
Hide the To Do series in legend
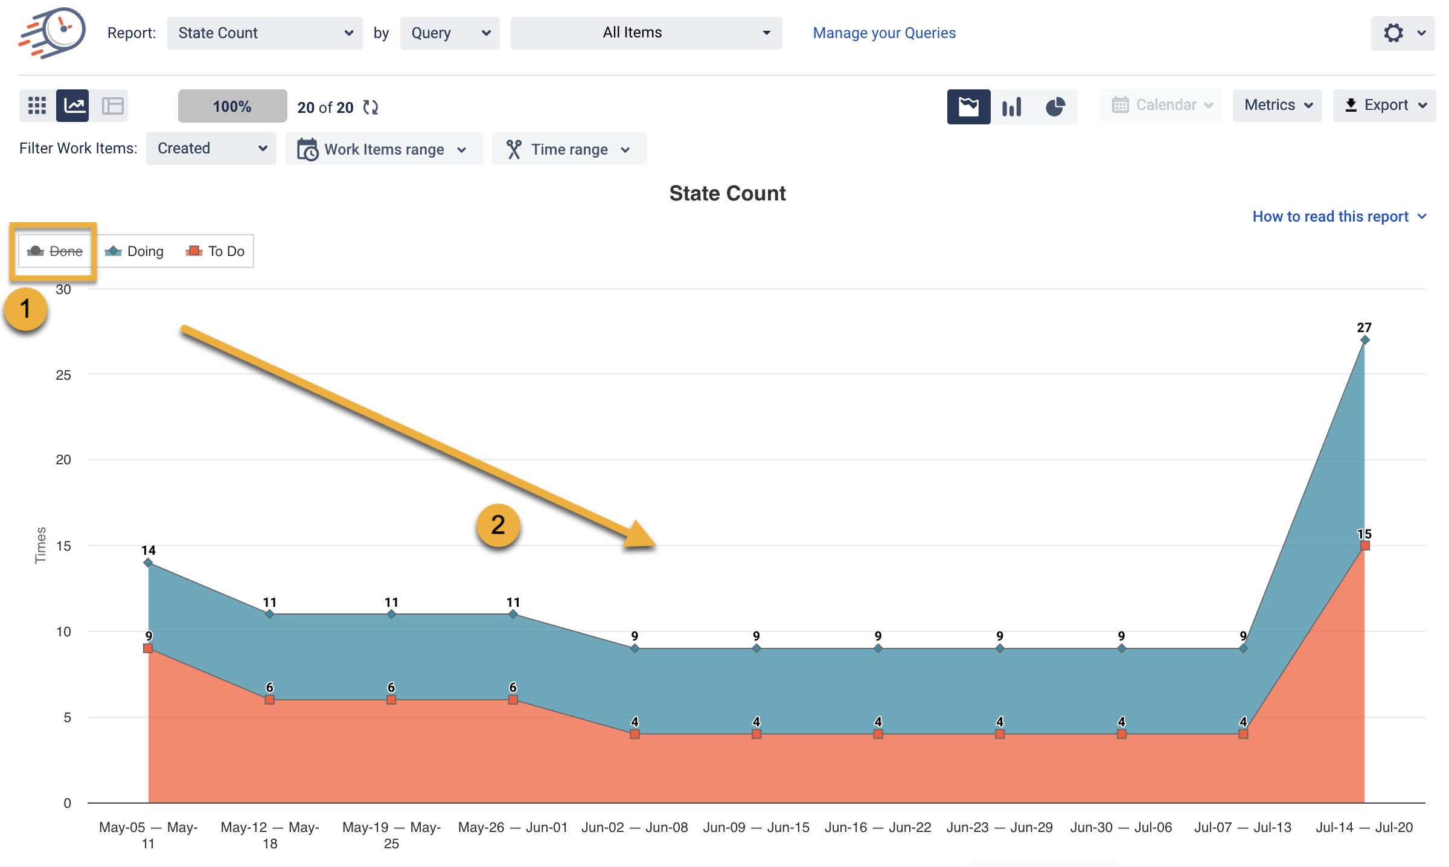tap(216, 251)
